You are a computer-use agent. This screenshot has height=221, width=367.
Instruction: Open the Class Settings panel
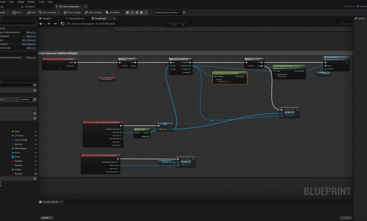[x=72, y=12]
